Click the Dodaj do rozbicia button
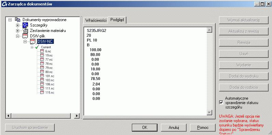The image size is (272, 135). click(244, 87)
